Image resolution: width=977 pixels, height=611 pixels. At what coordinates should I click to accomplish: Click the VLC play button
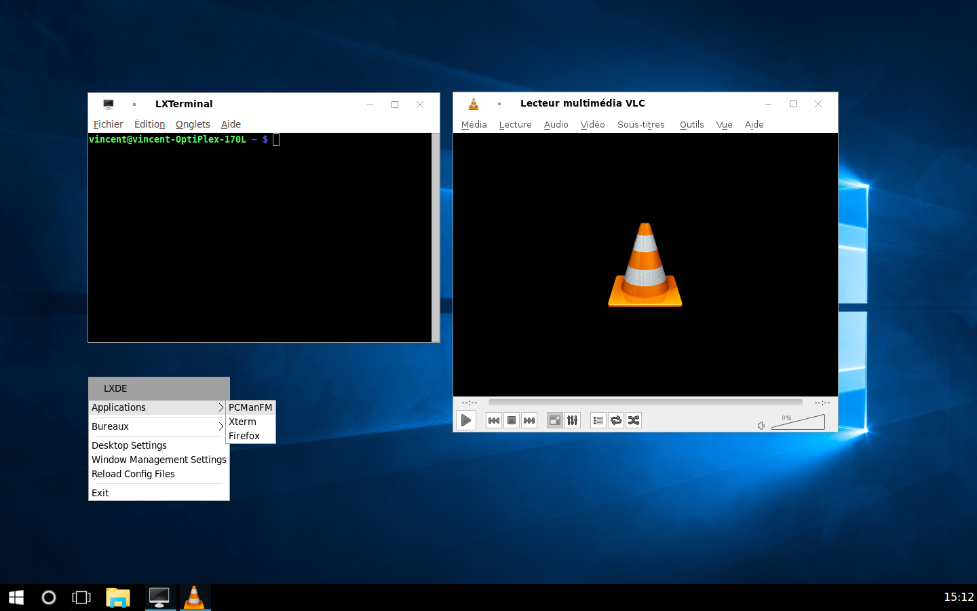tap(466, 420)
